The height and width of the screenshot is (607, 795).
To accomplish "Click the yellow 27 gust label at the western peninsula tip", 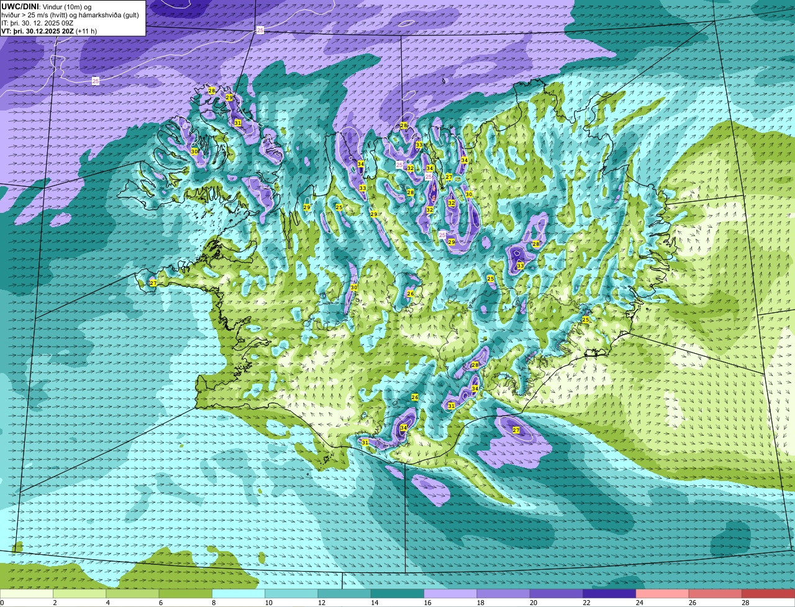I will (x=153, y=283).
